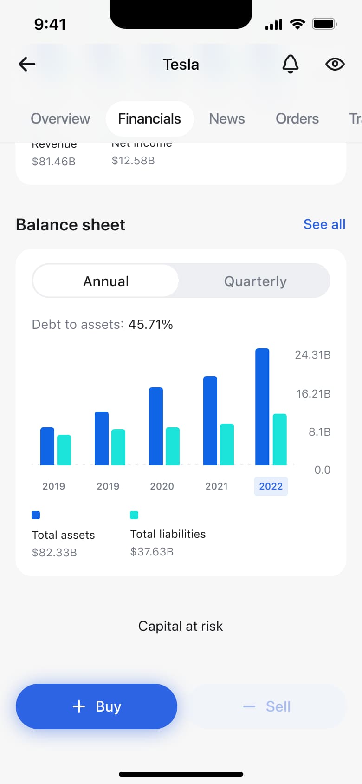Tap the 2022 total liabilities bar
The width and height of the screenshot is (362, 784).
[x=280, y=439]
